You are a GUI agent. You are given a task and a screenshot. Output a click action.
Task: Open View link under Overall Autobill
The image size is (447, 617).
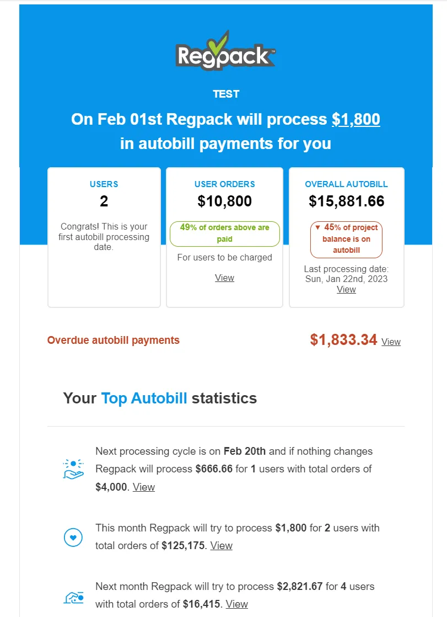(346, 289)
